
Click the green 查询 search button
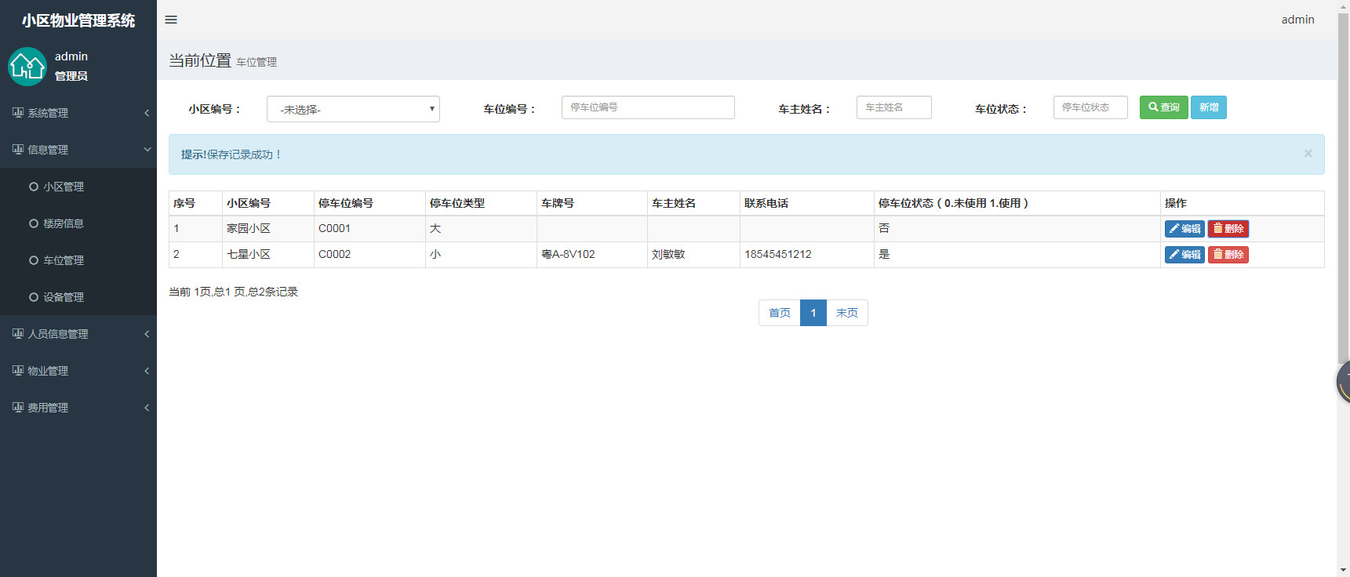point(1163,107)
